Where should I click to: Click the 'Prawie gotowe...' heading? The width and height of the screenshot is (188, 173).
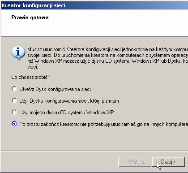click(x=32, y=17)
